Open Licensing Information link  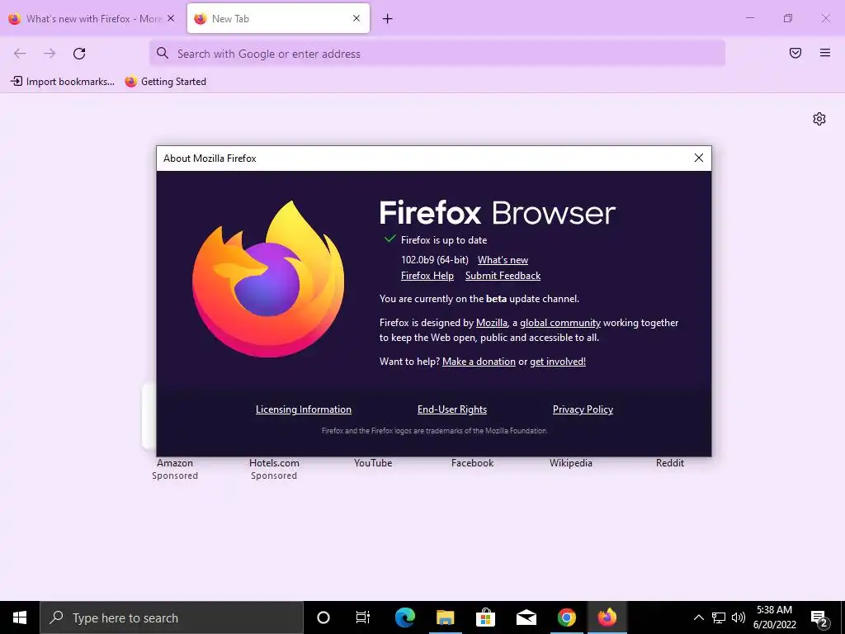[x=304, y=409]
